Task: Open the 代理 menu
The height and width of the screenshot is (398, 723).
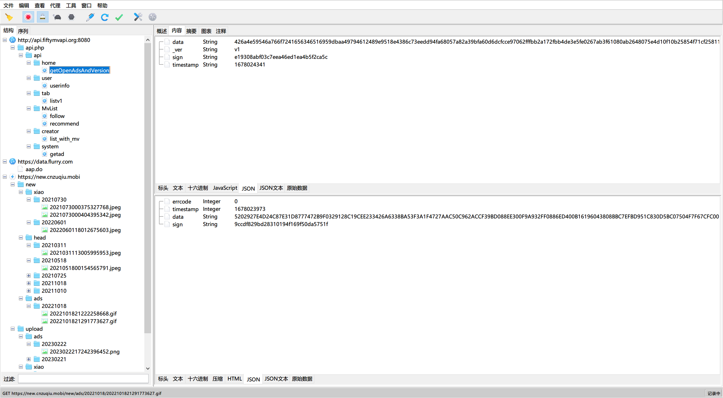Action: click(55, 5)
